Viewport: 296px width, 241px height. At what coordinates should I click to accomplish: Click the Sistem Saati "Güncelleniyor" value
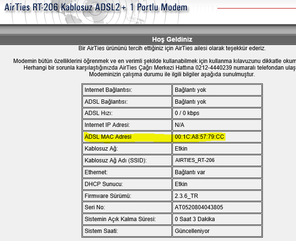(192, 231)
